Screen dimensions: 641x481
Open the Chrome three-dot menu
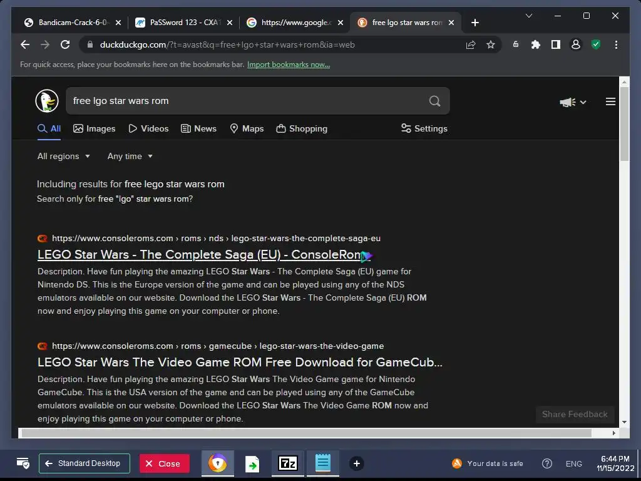[616, 44]
